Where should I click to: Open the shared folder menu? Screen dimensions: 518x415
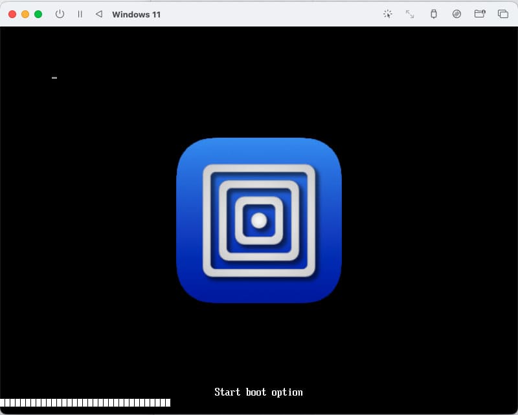(x=480, y=14)
